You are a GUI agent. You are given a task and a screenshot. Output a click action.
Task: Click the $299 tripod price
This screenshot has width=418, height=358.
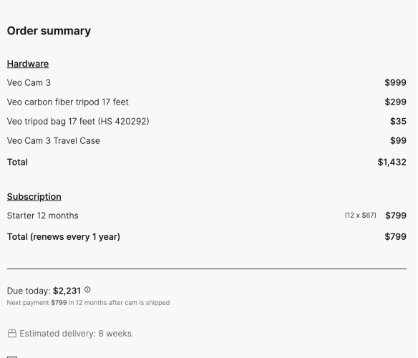395,102
